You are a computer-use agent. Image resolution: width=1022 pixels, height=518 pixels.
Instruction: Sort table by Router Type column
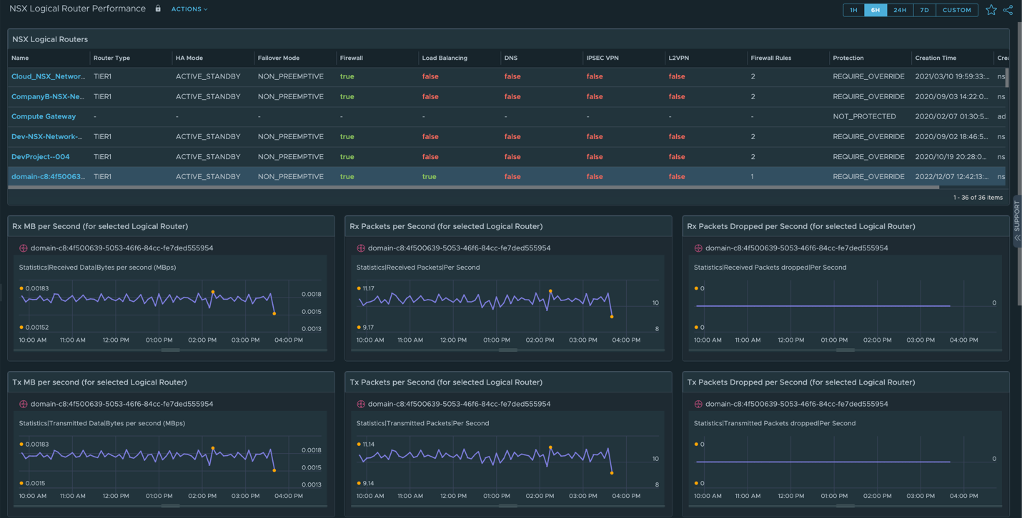pos(111,58)
